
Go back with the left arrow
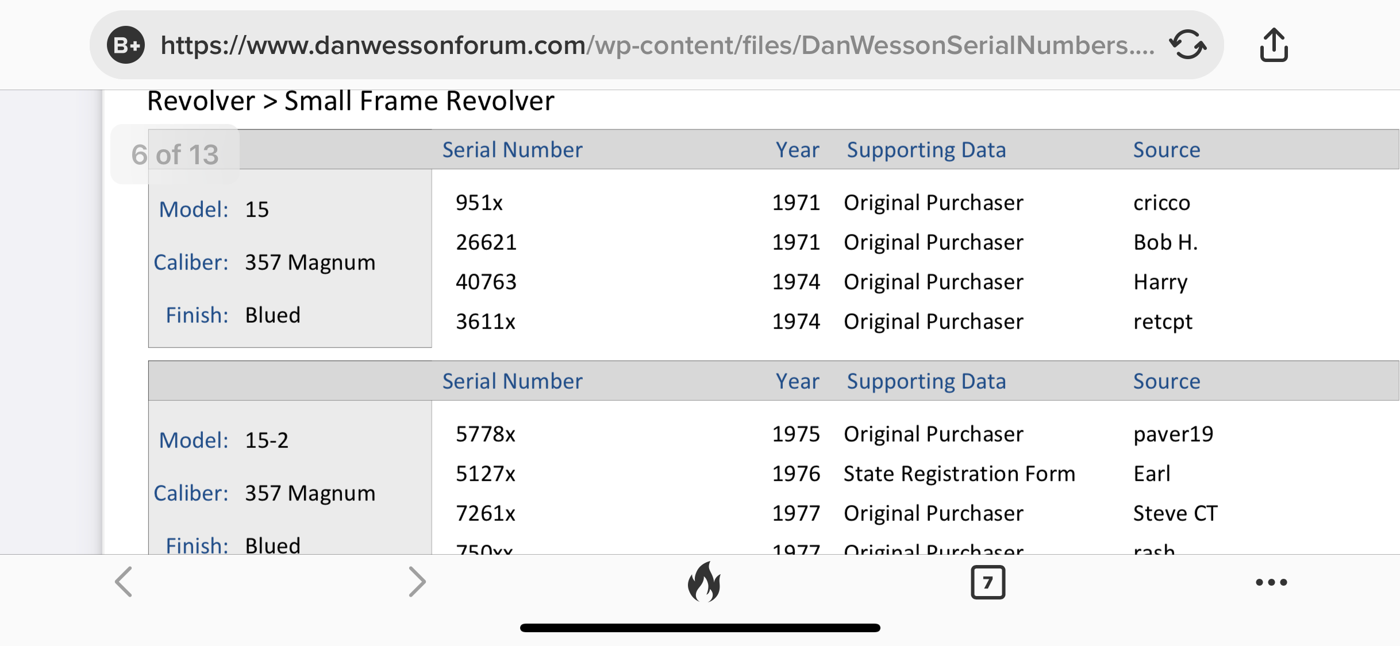point(124,582)
